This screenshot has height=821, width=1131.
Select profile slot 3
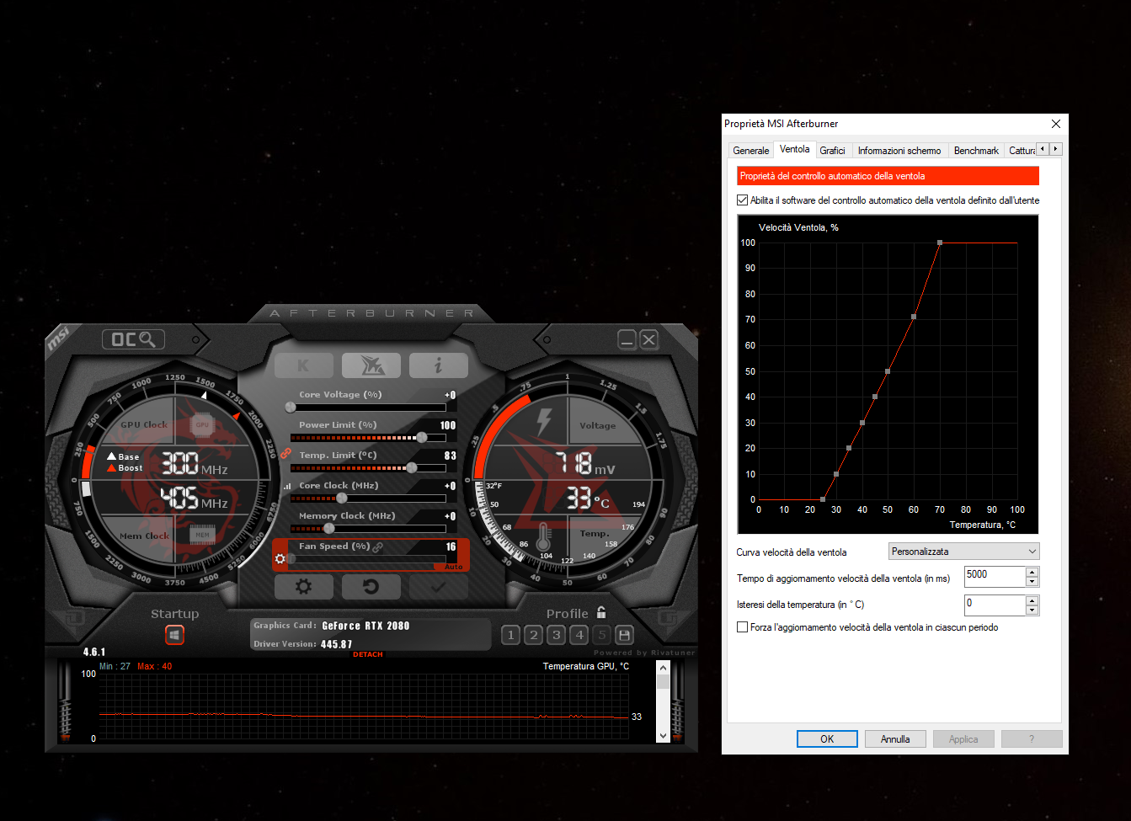pyautogui.click(x=556, y=635)
